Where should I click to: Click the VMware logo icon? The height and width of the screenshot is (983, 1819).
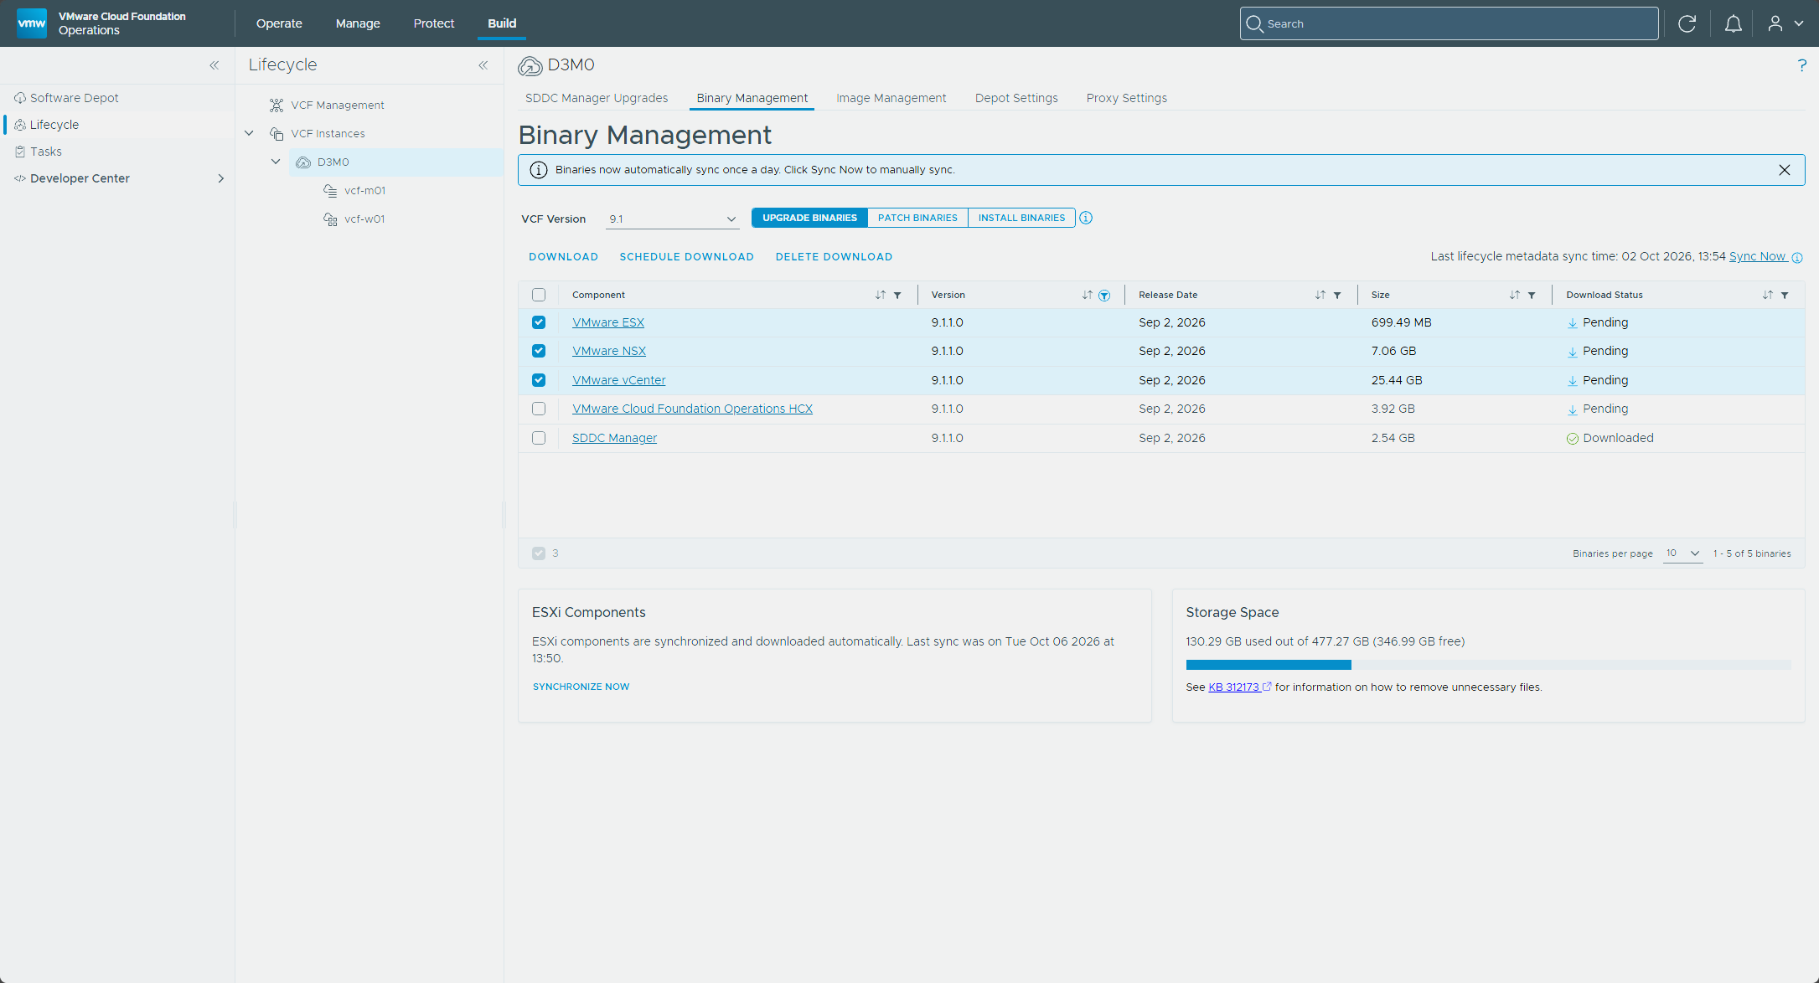pos(32,23)
